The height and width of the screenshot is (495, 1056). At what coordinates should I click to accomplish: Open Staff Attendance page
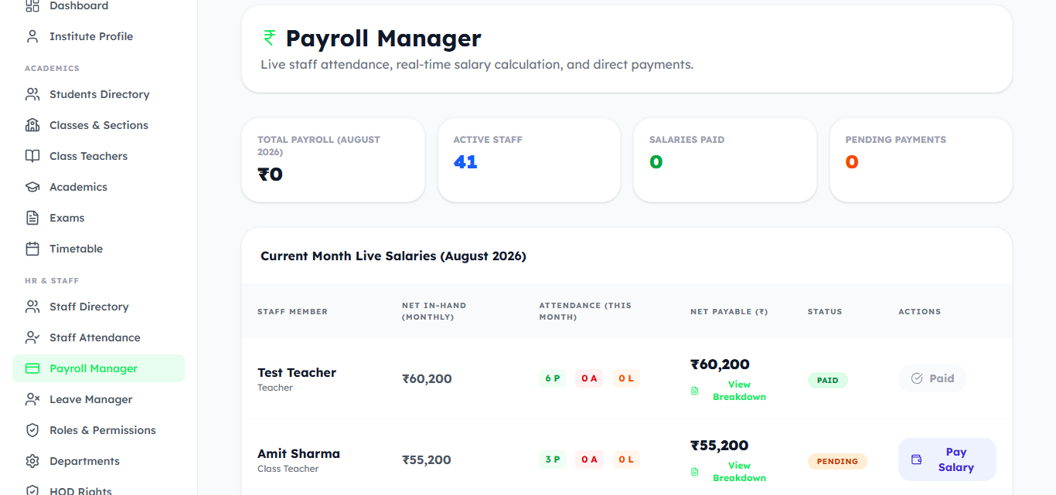(98, 337)
